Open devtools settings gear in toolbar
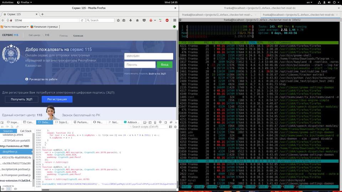This screenshot has width=342, height=192. tap(160, 122)
